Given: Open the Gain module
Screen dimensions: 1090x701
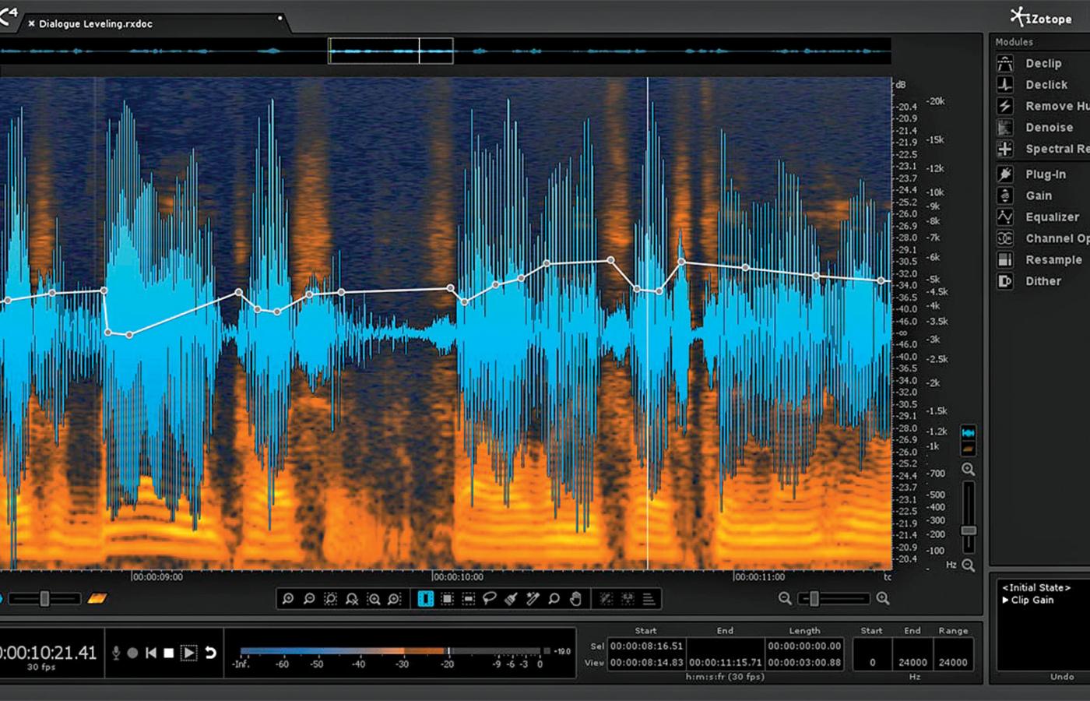Looking at the screenshot, I should pyautogui.click(x=1038, y=196).
